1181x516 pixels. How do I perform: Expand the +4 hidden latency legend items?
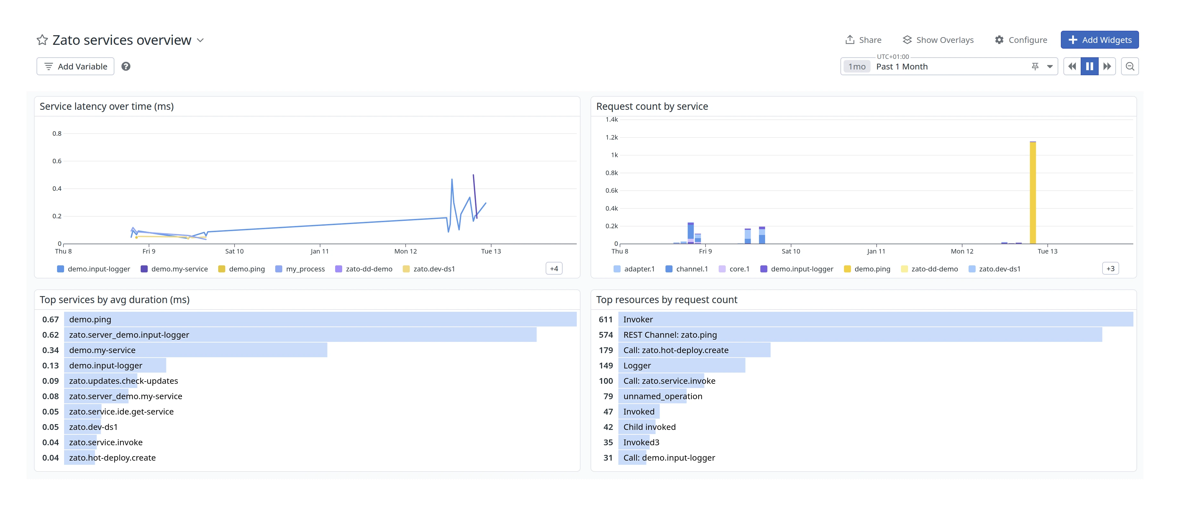tap(554, 268)
